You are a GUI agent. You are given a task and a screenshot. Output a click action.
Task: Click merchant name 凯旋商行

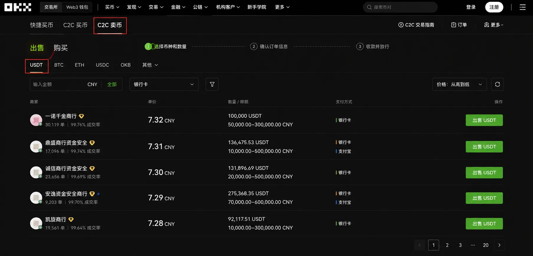click(x=55, y=220)
